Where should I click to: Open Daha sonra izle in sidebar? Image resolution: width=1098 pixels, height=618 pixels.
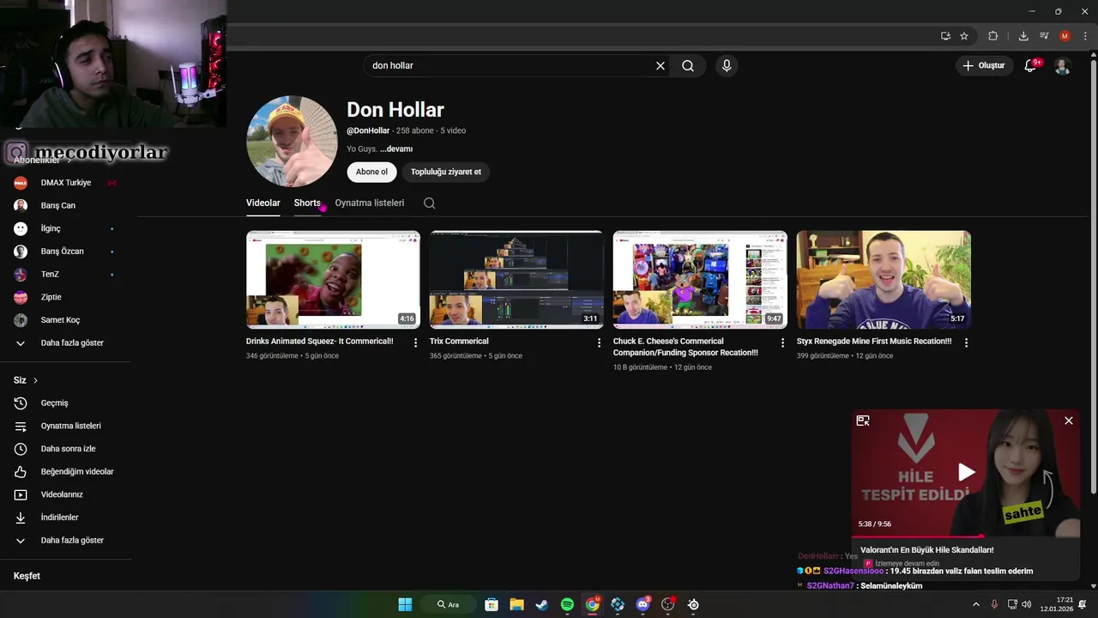tap(65, 449)
